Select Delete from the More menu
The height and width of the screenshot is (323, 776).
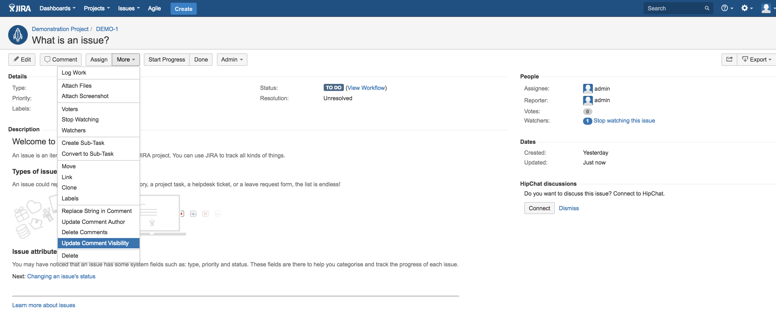coord(99,255)
